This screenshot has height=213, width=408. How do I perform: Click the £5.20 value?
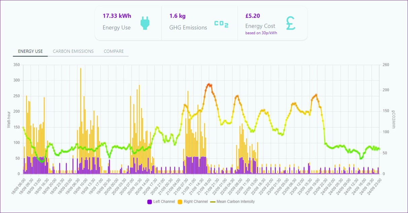click(253, 16)
